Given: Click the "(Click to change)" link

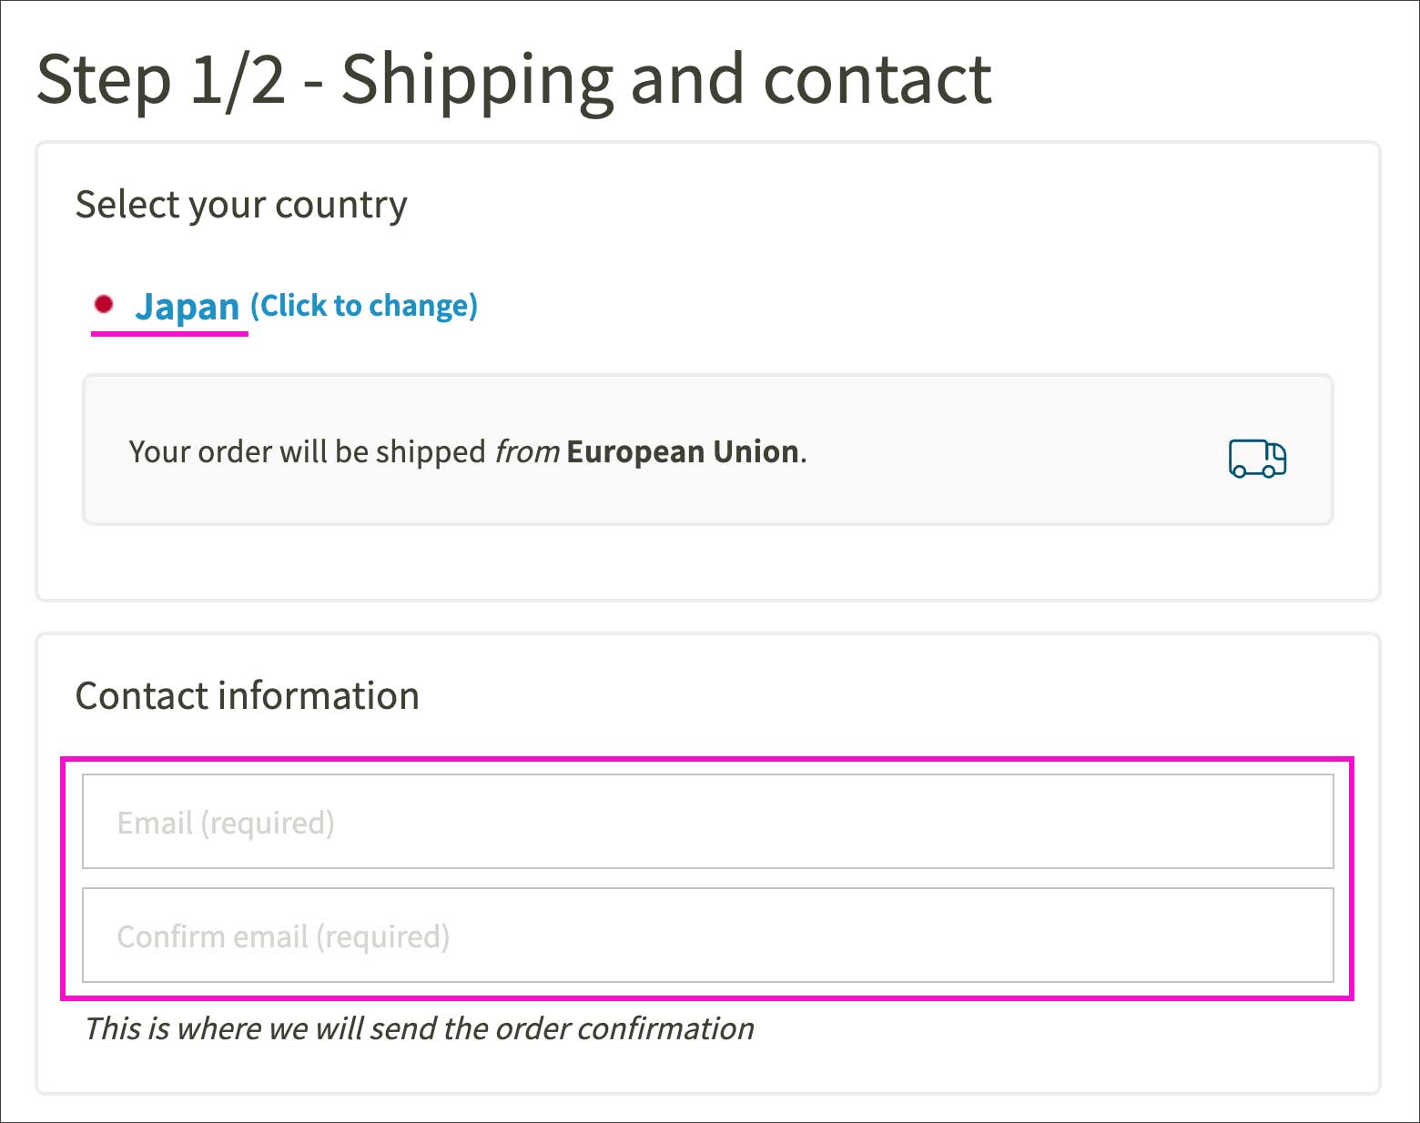Looking at the screenshot, I should pos(364,306).
